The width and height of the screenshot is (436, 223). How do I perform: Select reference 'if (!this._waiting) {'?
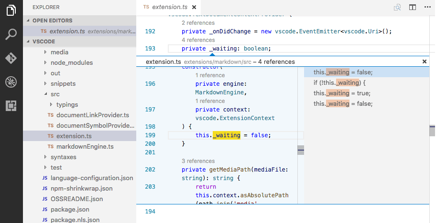367,82
